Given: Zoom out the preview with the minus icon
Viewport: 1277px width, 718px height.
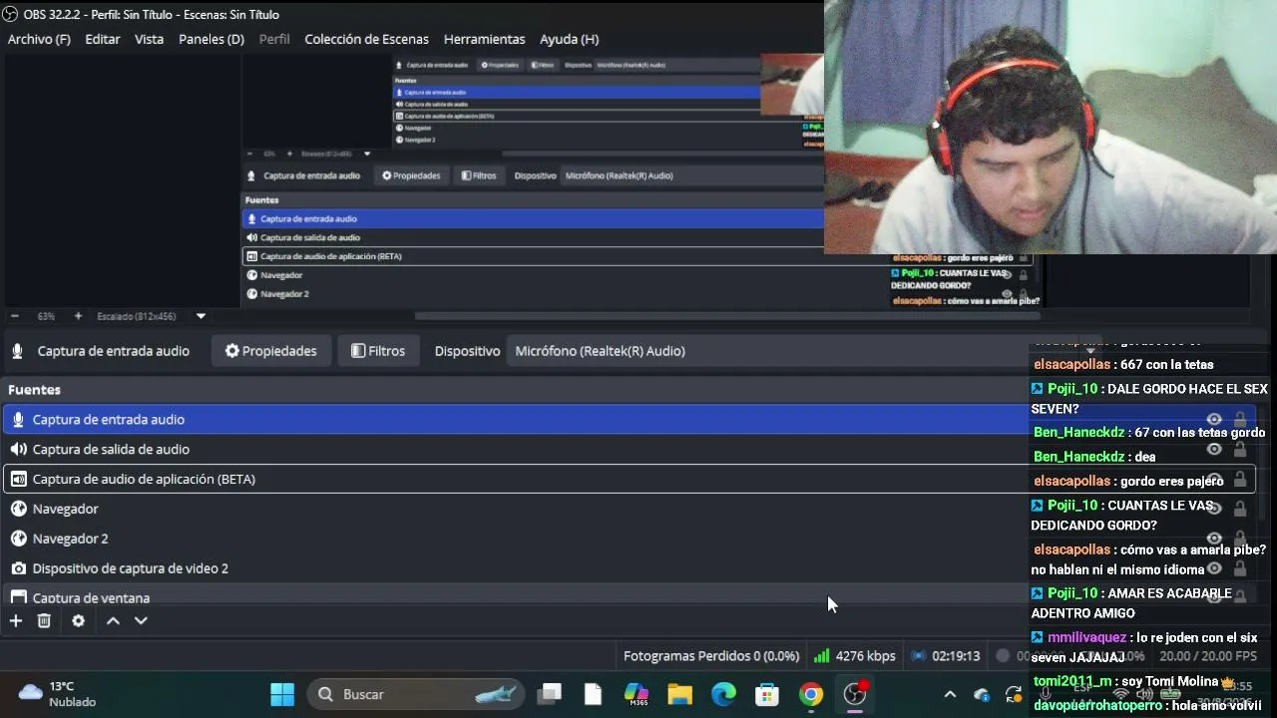Looking at the screenshot, I should click(x=15, y=316).
